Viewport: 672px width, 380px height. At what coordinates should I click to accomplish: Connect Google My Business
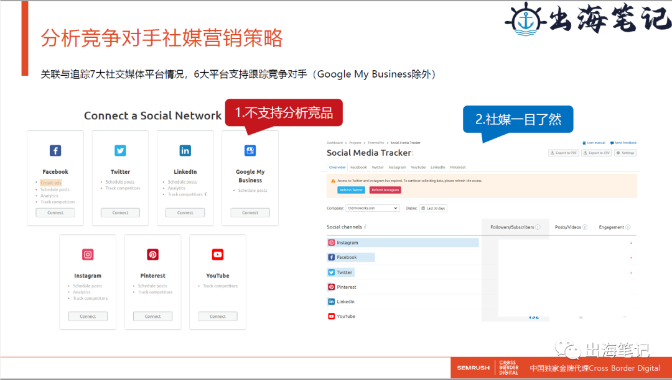(250, 212)
